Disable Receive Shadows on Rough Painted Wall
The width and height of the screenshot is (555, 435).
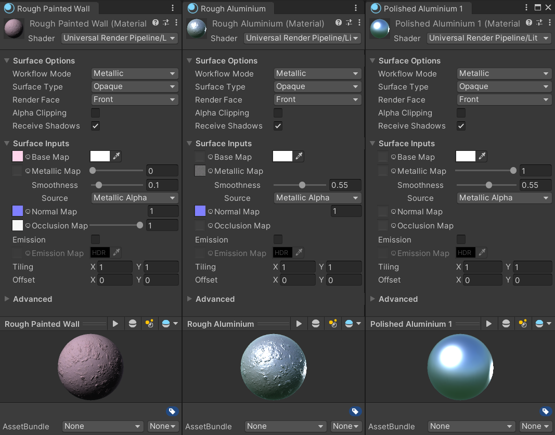(95, 126)
